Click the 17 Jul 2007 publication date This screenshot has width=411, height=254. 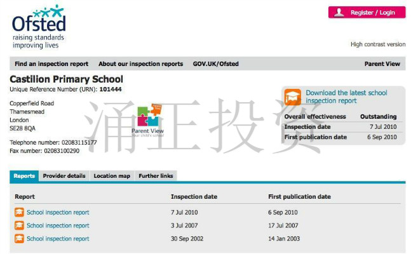click(283, 225)
